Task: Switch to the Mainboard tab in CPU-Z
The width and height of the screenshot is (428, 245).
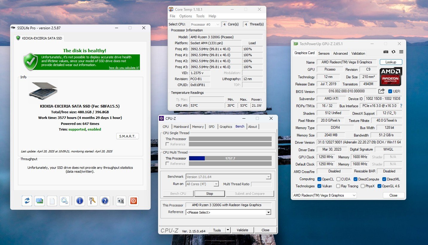Action: tap(181, 127)
